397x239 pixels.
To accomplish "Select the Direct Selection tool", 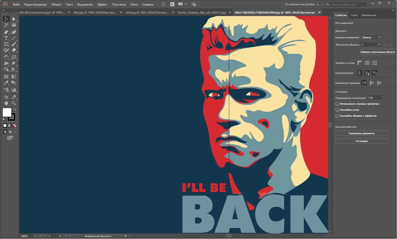I will point(14,19).
